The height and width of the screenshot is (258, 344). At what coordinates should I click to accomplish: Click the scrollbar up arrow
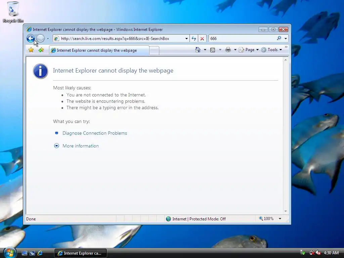click(286, 60)
